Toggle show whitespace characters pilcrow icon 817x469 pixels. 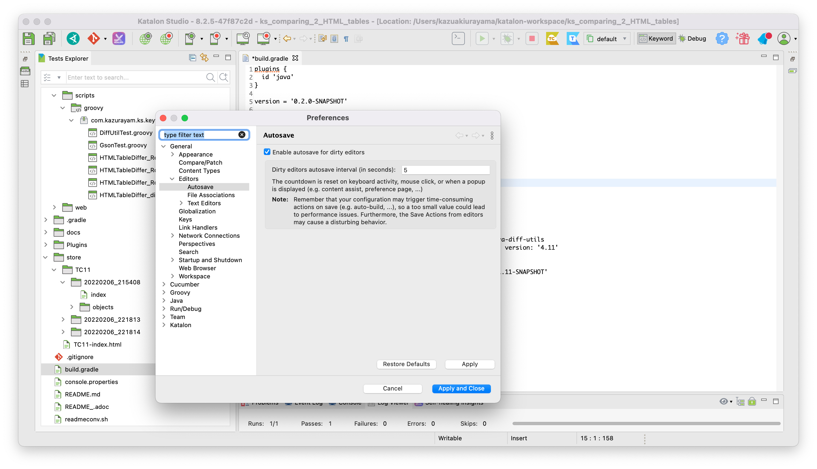pyautogui.click(x=346, y=39)
